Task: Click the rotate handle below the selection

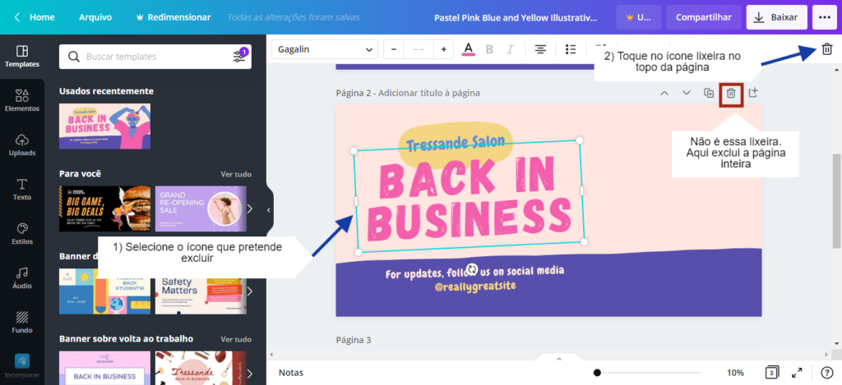Action: click(x=473, y=268)
